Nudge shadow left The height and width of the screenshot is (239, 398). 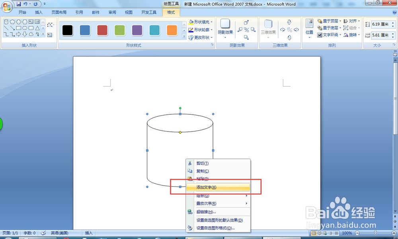[240, 30]
